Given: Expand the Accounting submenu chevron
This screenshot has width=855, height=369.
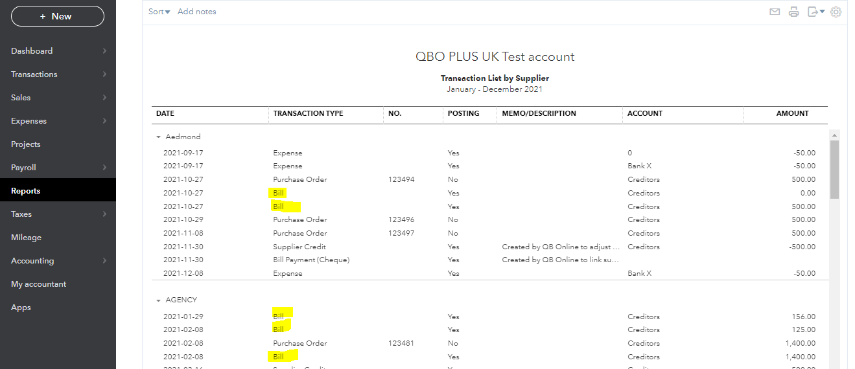Looking at the screenshot, I should click(x=104, y=261).
